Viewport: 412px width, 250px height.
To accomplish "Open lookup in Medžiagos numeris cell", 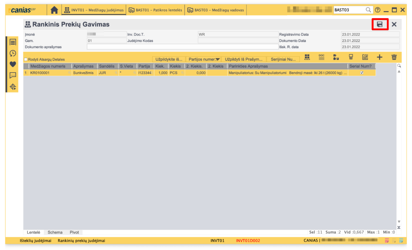I will coord(69,73).
